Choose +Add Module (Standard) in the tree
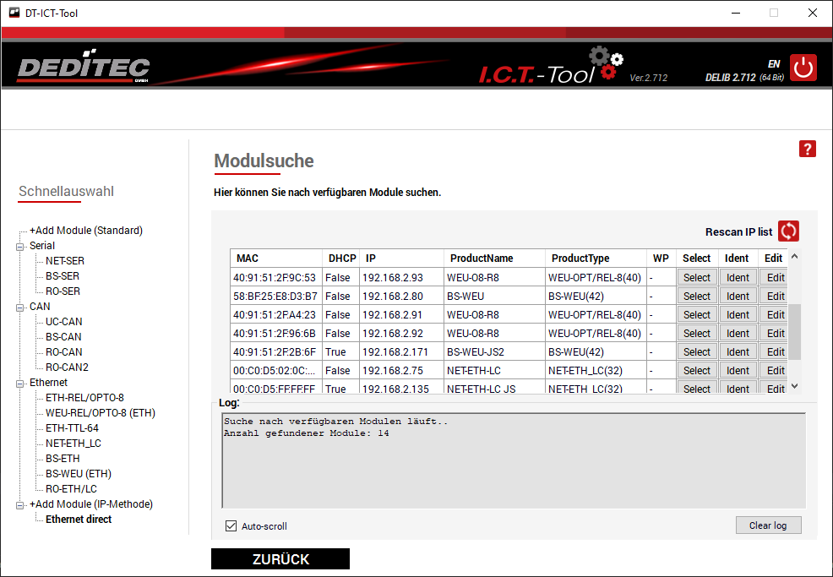 click(x=85, y=231)
